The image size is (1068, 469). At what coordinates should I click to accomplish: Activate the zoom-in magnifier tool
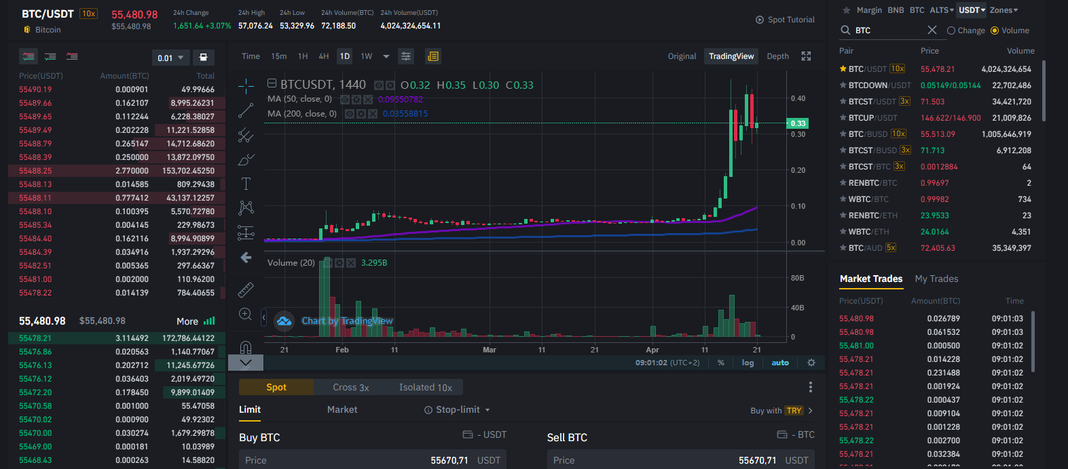[246, 314]
